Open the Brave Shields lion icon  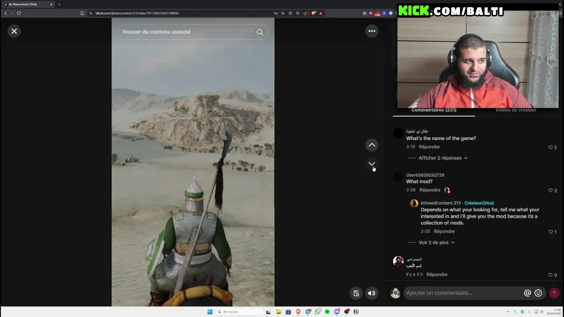click(314, 13)
